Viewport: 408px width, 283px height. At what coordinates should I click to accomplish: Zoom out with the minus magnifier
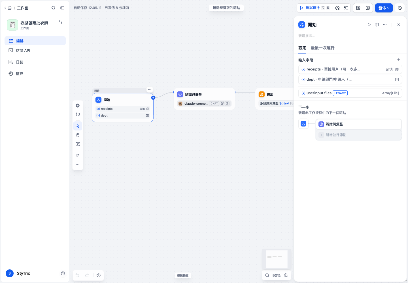[267, 275]
